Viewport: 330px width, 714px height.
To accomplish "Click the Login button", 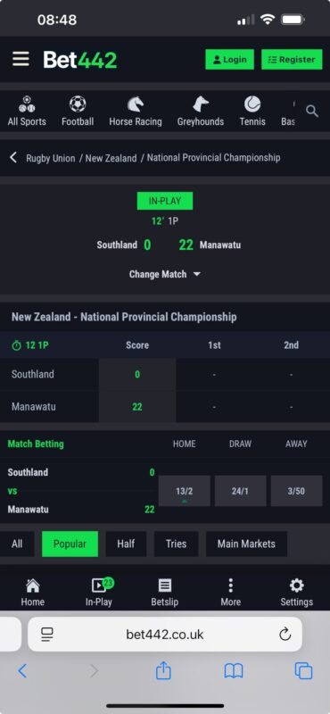I will pos(230,60).
